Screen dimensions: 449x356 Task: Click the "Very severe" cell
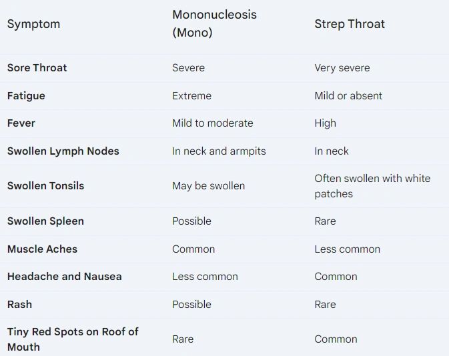(x=342, y=68)
